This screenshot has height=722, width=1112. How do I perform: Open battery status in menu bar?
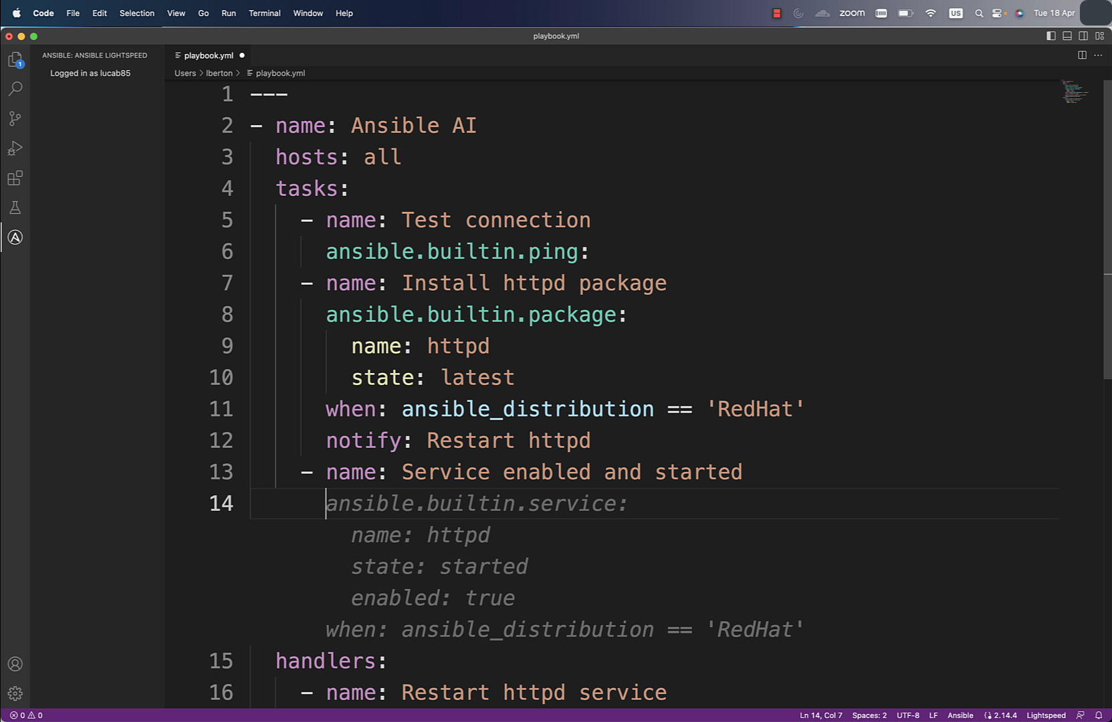click(x=905, y=13)
